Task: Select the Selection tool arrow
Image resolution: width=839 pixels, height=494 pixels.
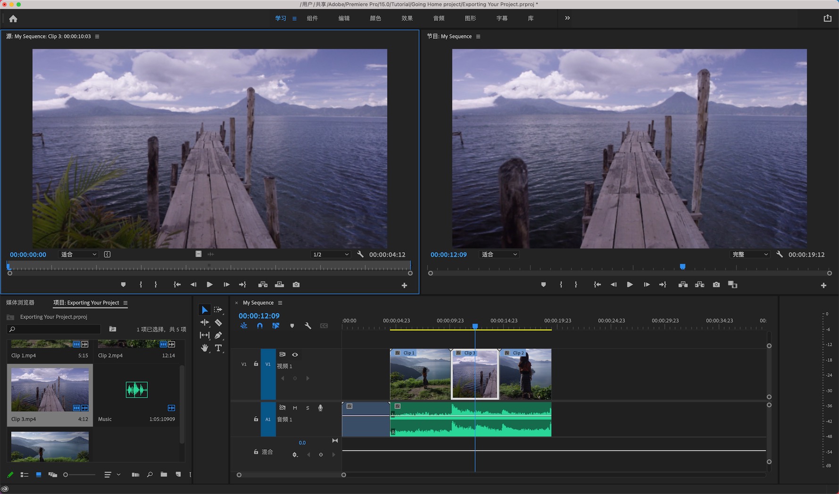Action: [x=205, y=310]
